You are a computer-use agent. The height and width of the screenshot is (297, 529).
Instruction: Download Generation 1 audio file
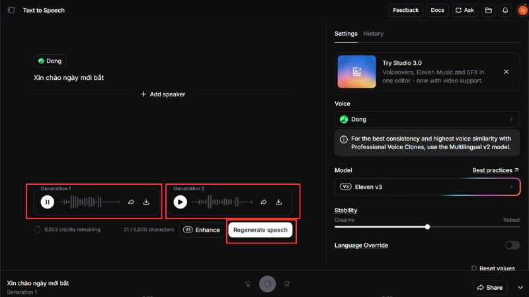coord(146,202)
